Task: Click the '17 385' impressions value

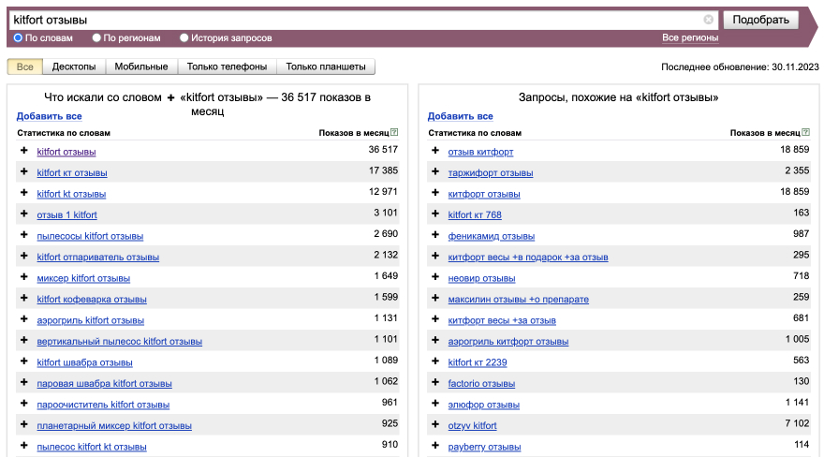Action: [x=383, y=170]
